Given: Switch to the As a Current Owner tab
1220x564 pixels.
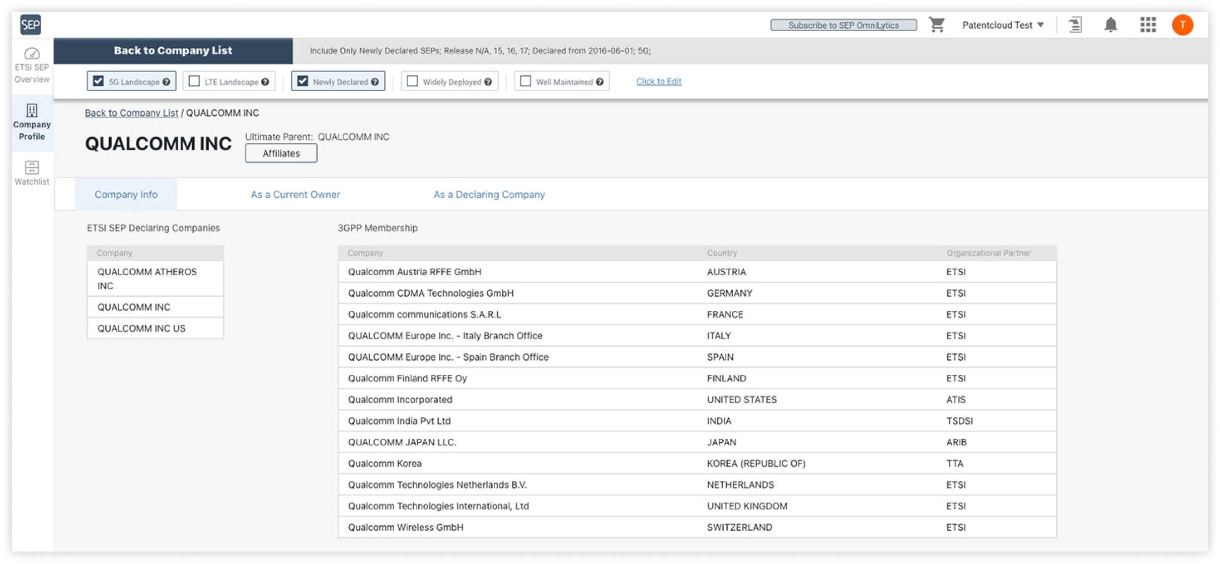Looking at the screenshot, I should (295, 195).
